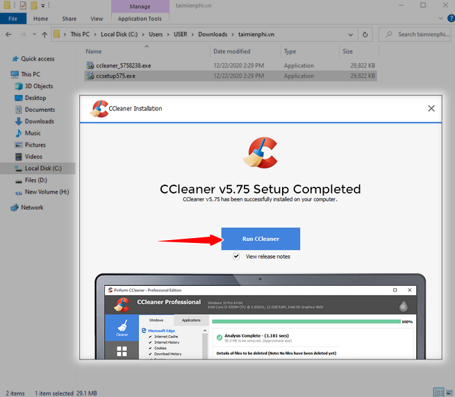This screenshot has height=397, width=455.
Task: Uncheck the View release notes checkbox
Action: coord(237,256)
